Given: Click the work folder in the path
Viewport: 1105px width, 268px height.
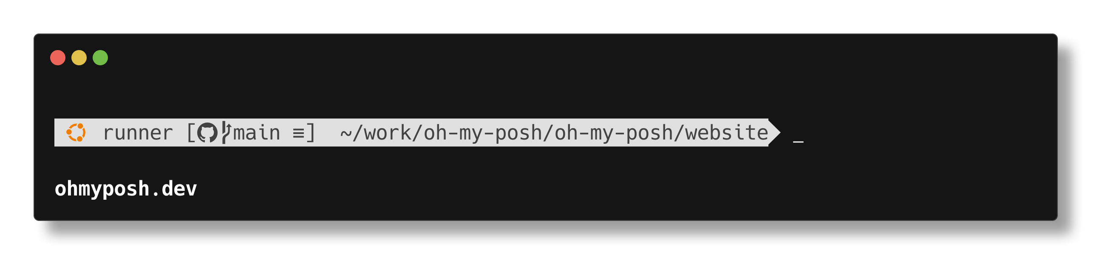Looking at the screenshot, I should click(388, 133).
